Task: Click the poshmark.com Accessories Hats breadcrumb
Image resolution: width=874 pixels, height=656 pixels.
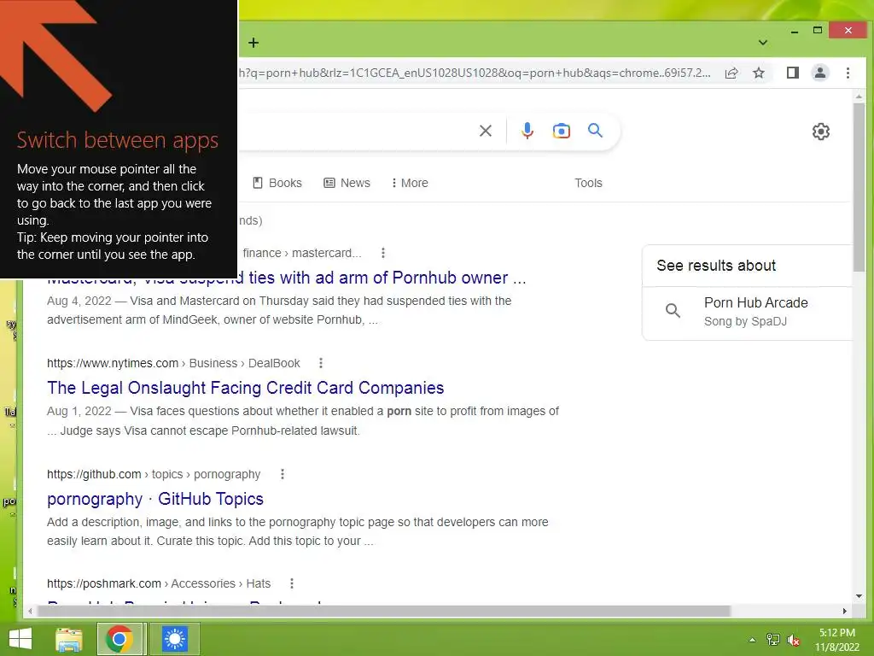Action: click(158, 583)
